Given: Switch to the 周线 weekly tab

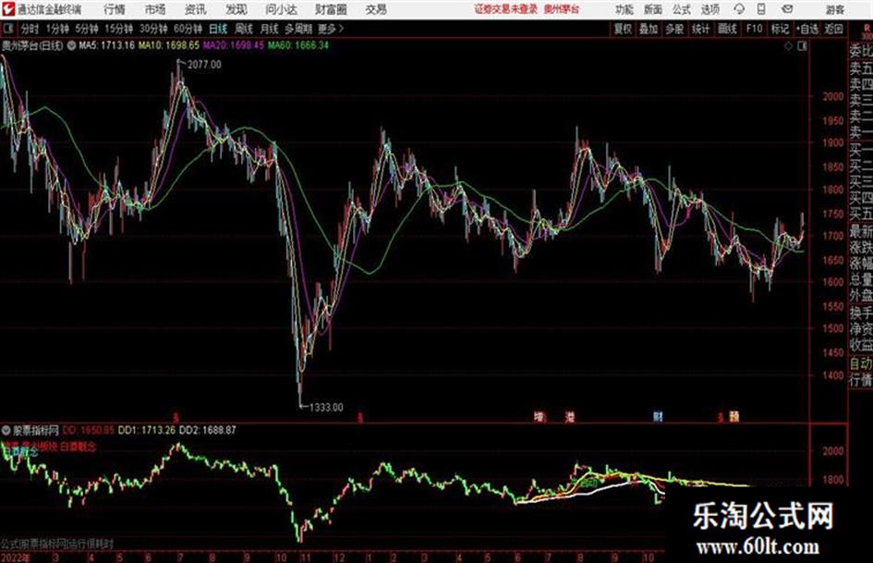Looking at the screenshot, I should point(244,29).
